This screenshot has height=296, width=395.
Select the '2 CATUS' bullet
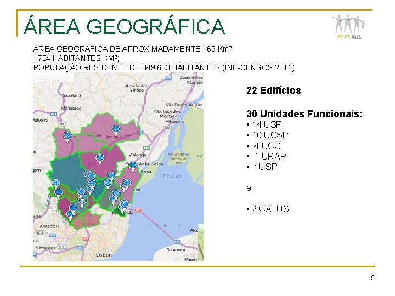click(268, 209)
